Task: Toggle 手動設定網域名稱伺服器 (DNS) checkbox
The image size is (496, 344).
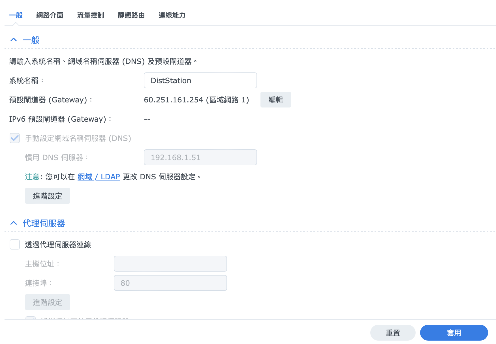Action: click(15, 138)
